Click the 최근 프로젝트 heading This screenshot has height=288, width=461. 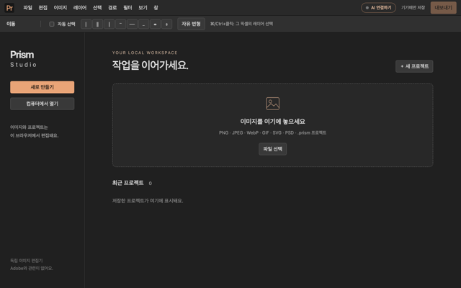(x=128, y=183)
